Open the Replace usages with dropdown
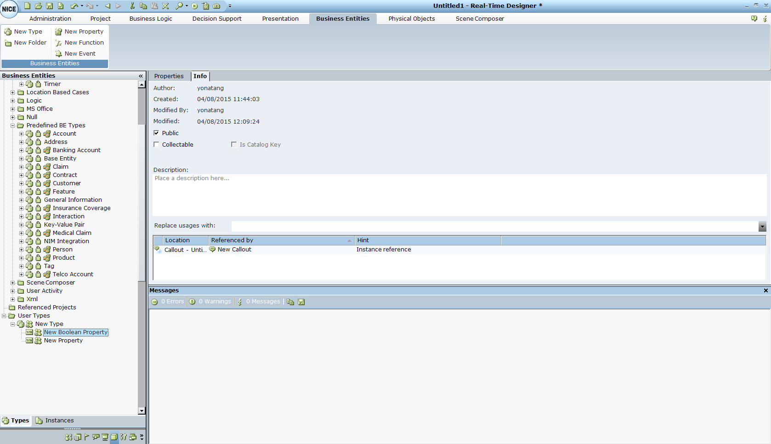This screenshot has height=444, width=771. coord(762,226)
